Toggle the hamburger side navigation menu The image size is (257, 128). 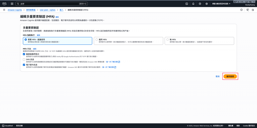coord(4,10)
